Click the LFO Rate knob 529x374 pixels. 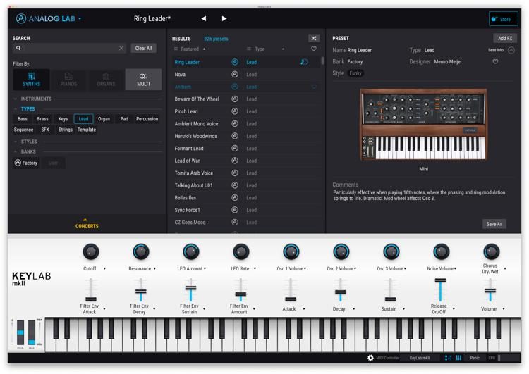pyautogui.click(x=241, y=251)
